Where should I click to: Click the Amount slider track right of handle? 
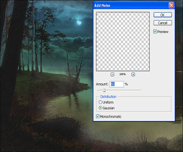click(x=123, y=90)
